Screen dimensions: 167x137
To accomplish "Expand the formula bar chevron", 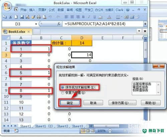I will (x=145, y=24).
